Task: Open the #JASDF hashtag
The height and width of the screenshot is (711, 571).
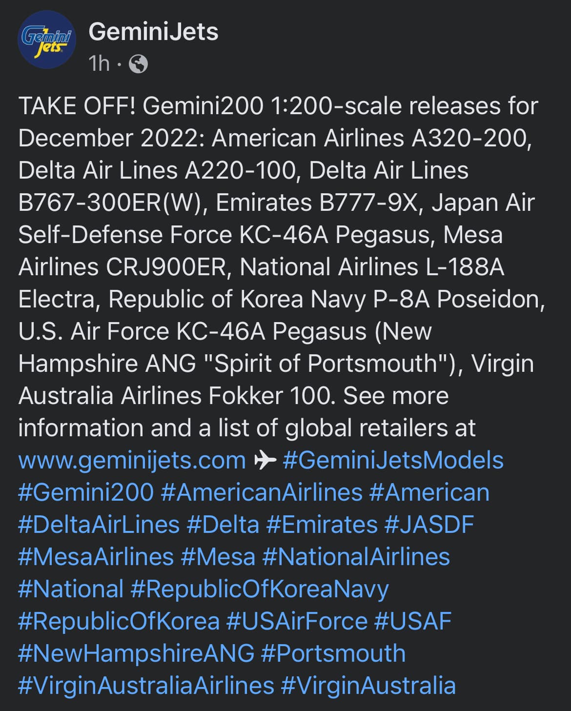Action: (x=429, y=525)
